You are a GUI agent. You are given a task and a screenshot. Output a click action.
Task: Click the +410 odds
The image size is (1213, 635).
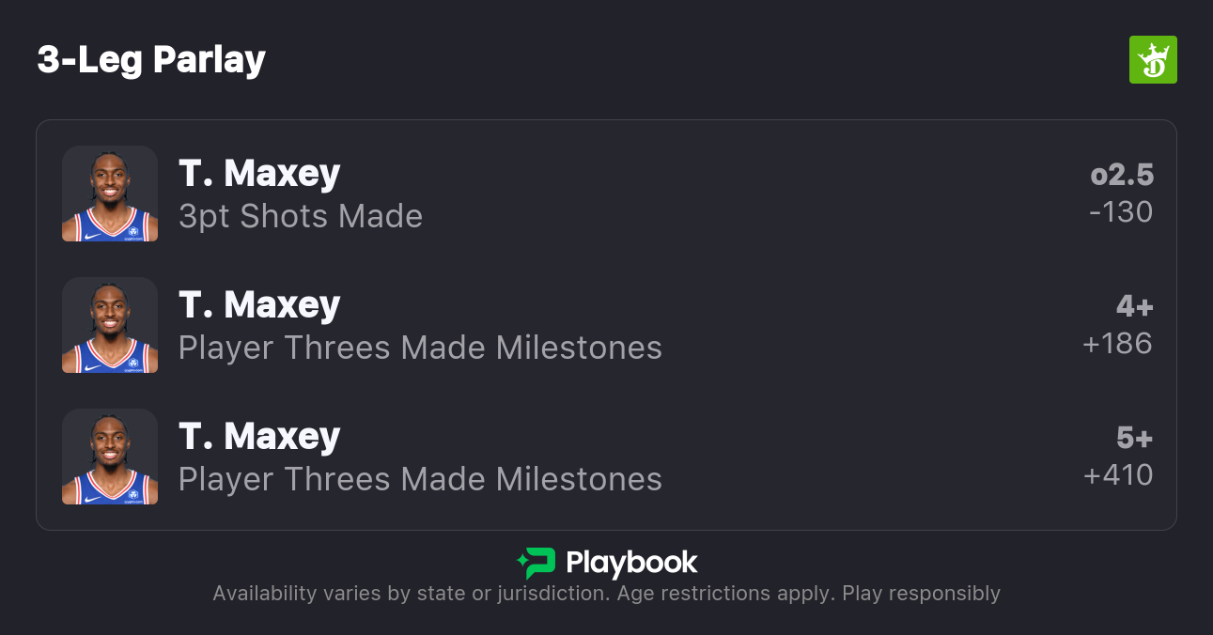click(x=1117, y=475)
